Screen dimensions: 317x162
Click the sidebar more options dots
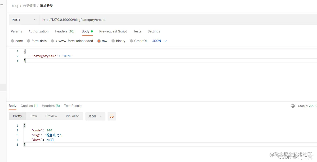point(2,5)
